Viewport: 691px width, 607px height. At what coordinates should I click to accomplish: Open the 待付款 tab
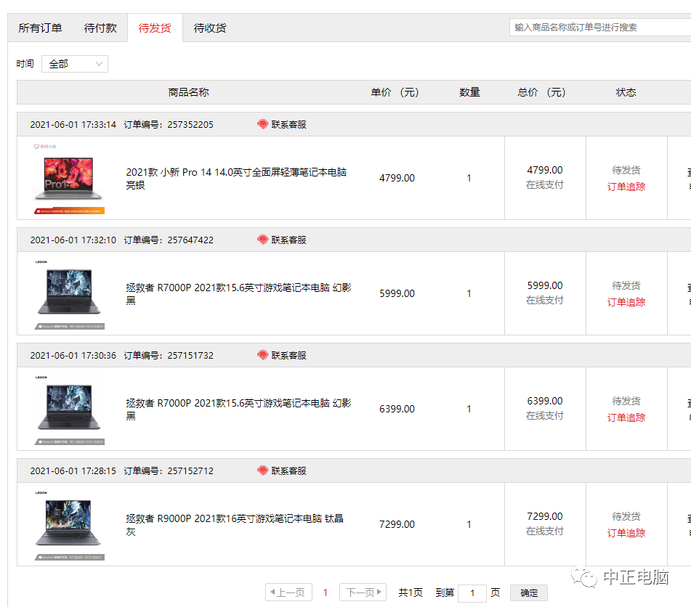(x=100, y=28)
